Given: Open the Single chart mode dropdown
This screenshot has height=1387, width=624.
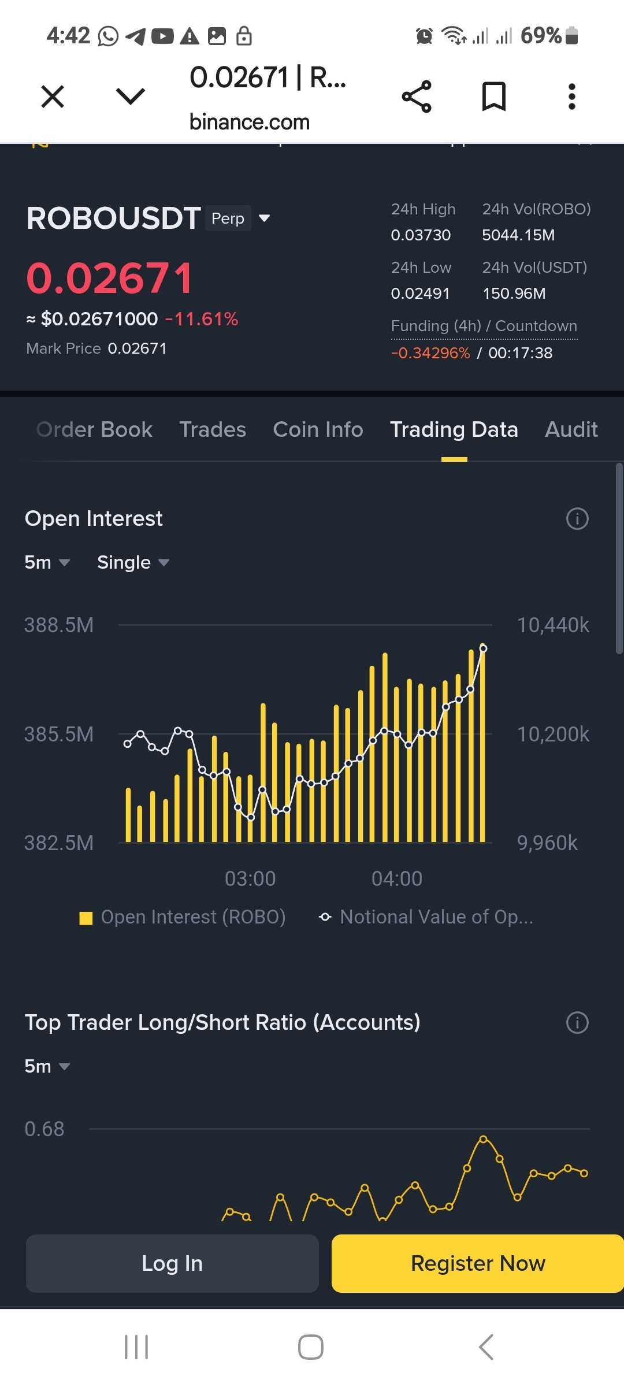Looking at the screenshot, I should [x=133, y=562].
